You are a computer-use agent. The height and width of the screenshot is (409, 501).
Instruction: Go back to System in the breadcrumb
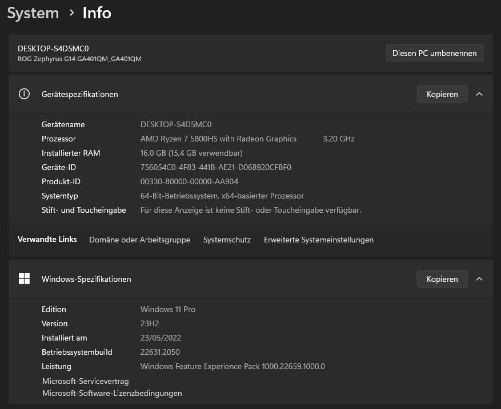point(33,13)
